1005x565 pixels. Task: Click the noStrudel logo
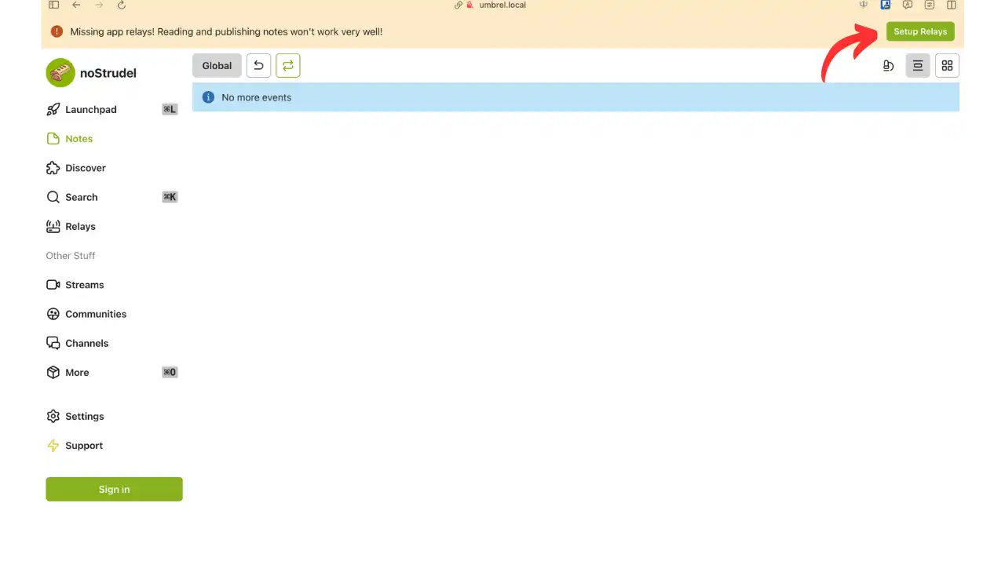(x=60, y=72)
